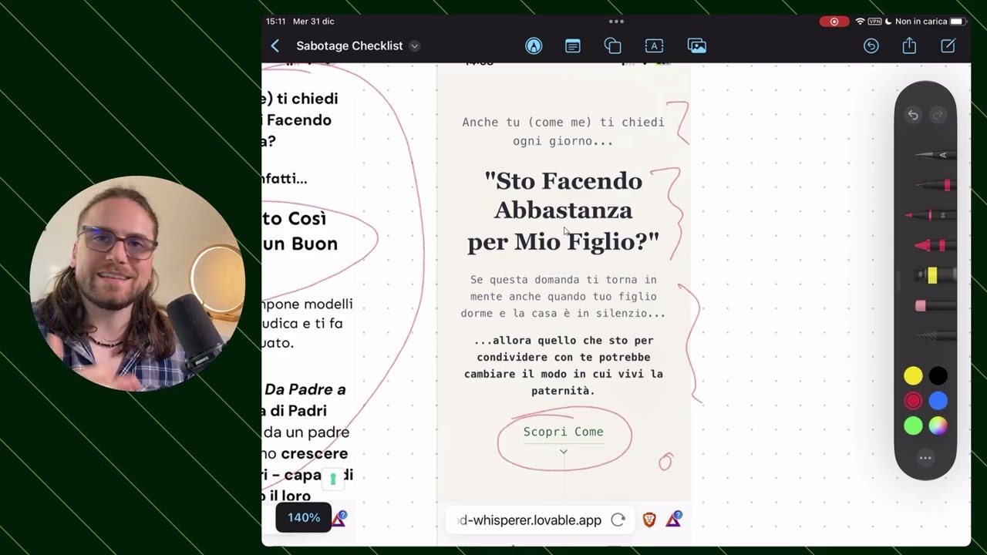Tap the partial text "un Buon" at left
This screenshot has width=987, height=555.
click(300, 244)
